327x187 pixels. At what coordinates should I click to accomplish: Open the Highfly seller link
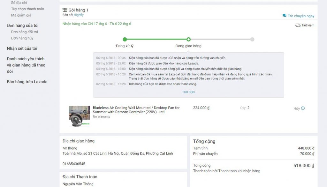[x=79, y=15]
